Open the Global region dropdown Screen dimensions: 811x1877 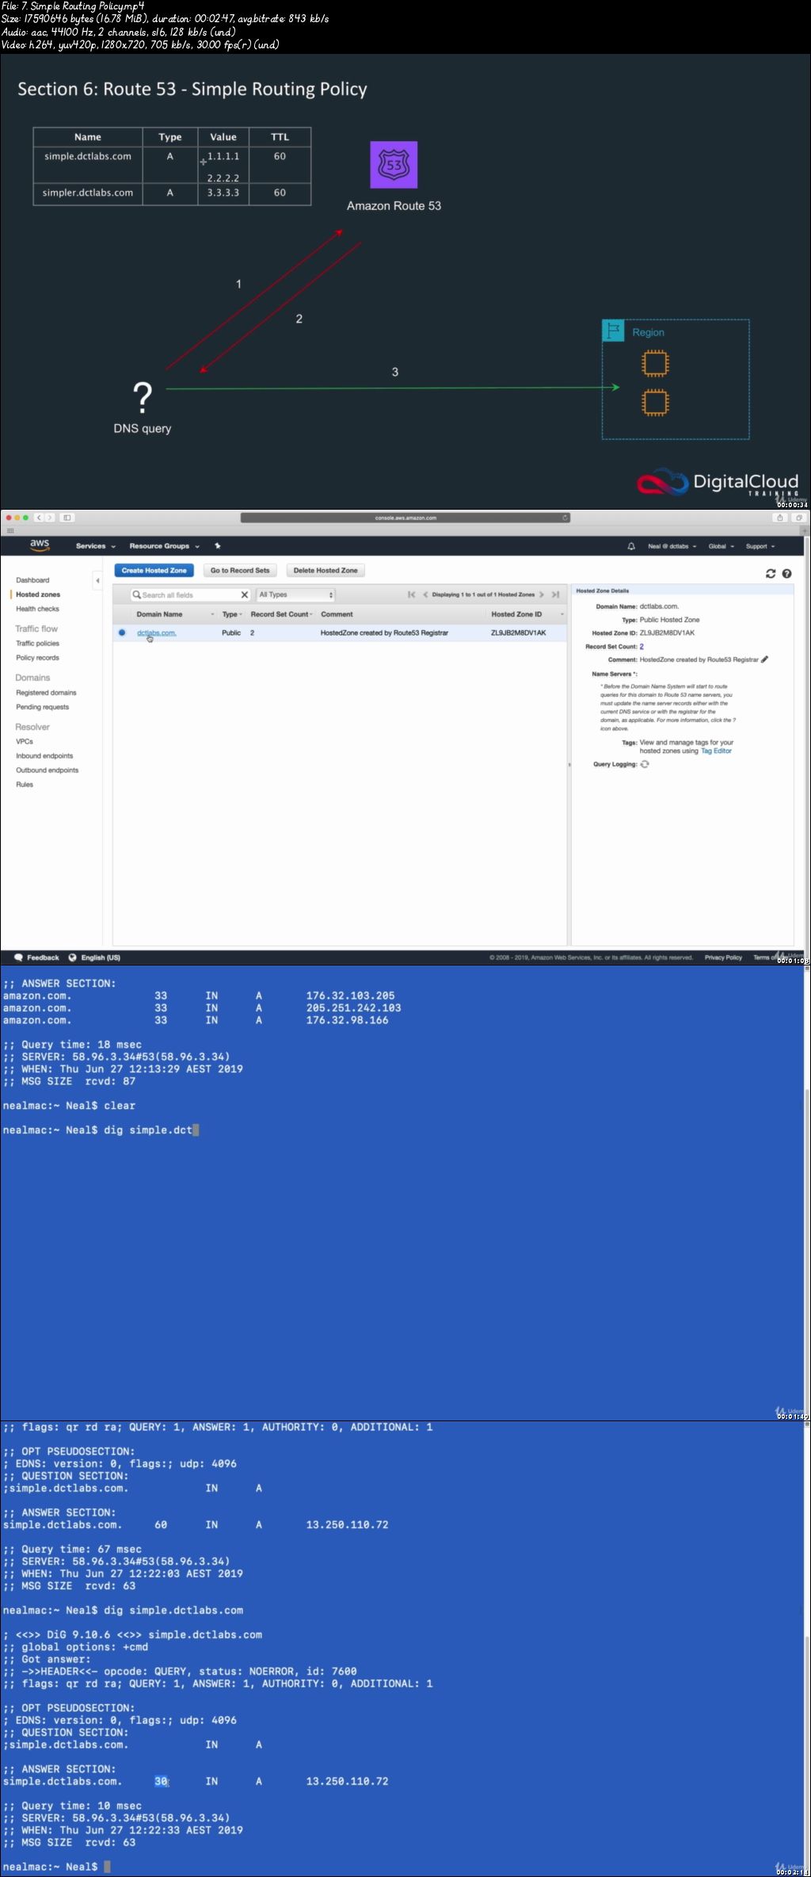(722, 546)
